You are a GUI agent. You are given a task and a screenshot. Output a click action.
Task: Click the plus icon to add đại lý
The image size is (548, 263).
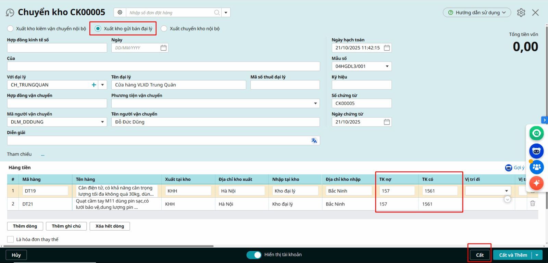(94, 85)
